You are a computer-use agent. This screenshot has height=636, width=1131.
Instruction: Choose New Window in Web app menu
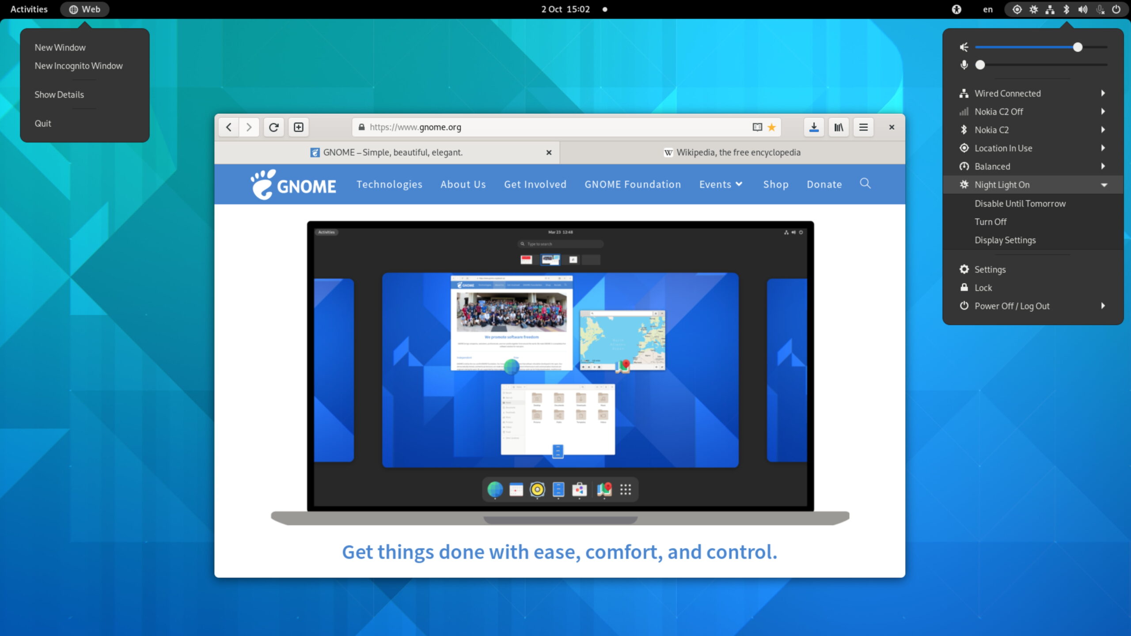tap(85, 47)
